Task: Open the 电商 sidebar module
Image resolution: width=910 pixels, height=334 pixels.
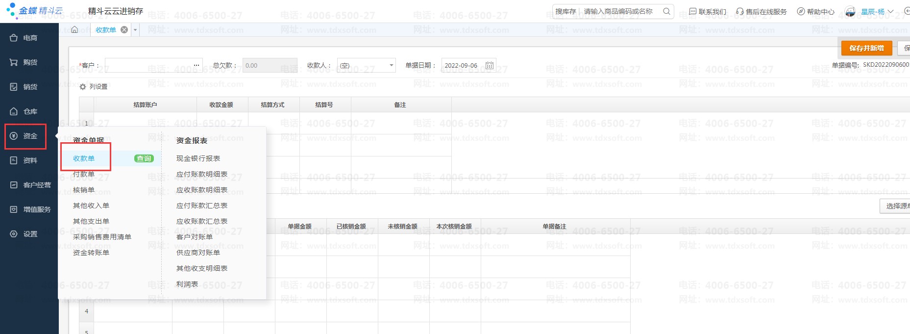Action: click(x=29, y=38)
